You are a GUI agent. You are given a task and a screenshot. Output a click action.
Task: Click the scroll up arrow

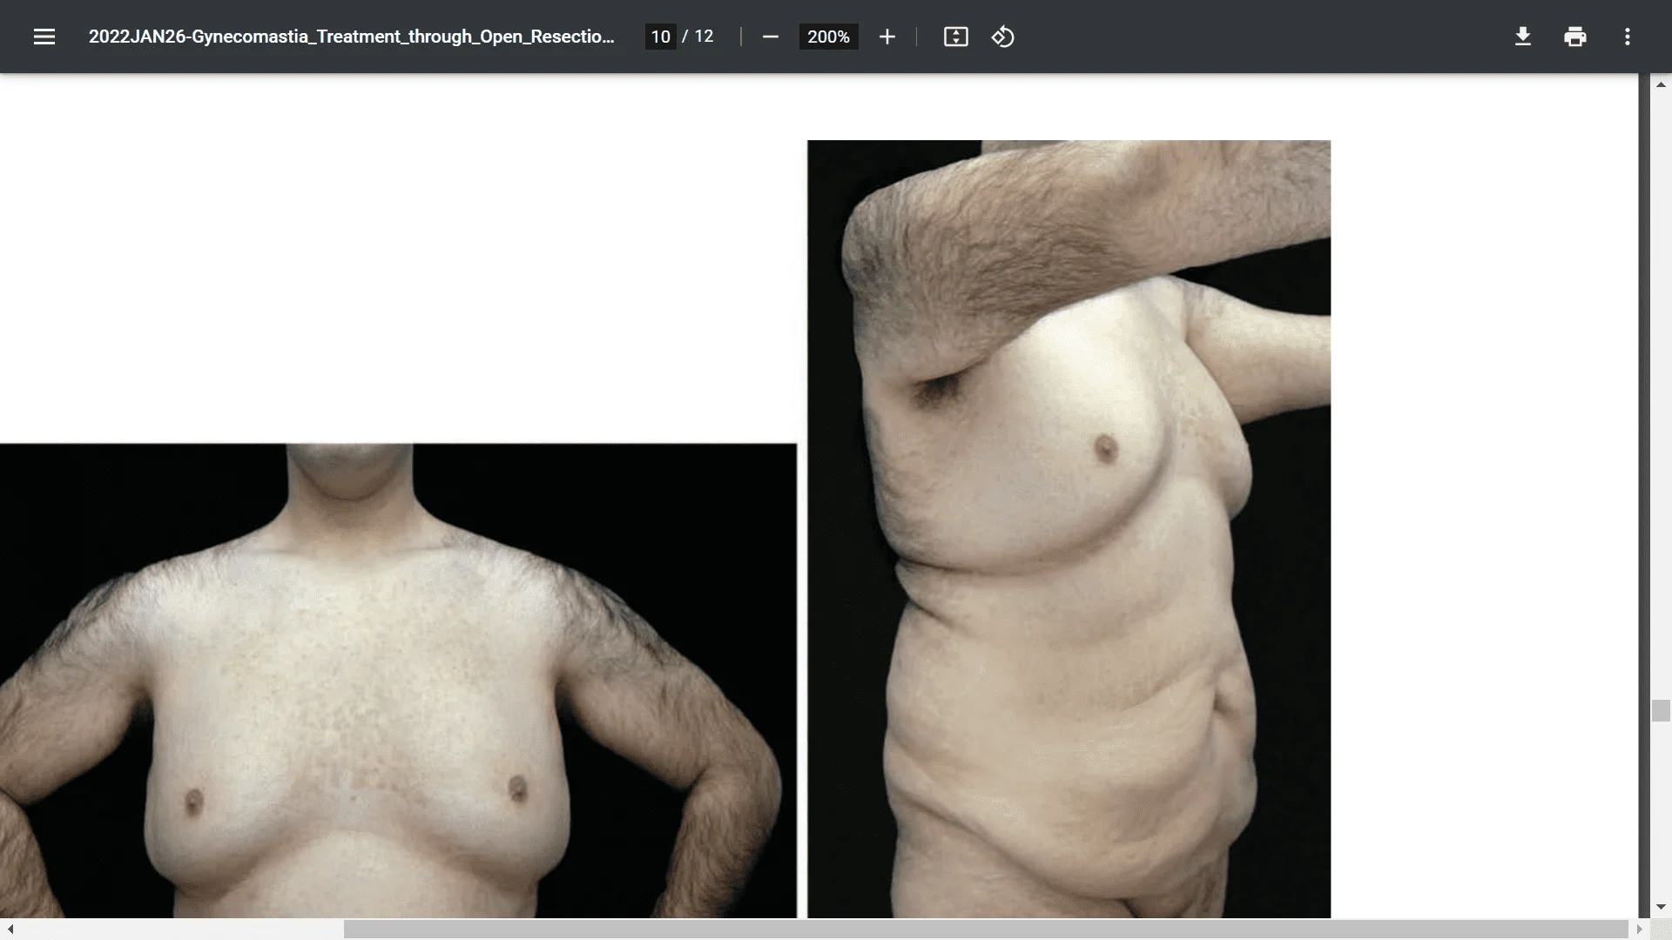tap(1661, 84)
